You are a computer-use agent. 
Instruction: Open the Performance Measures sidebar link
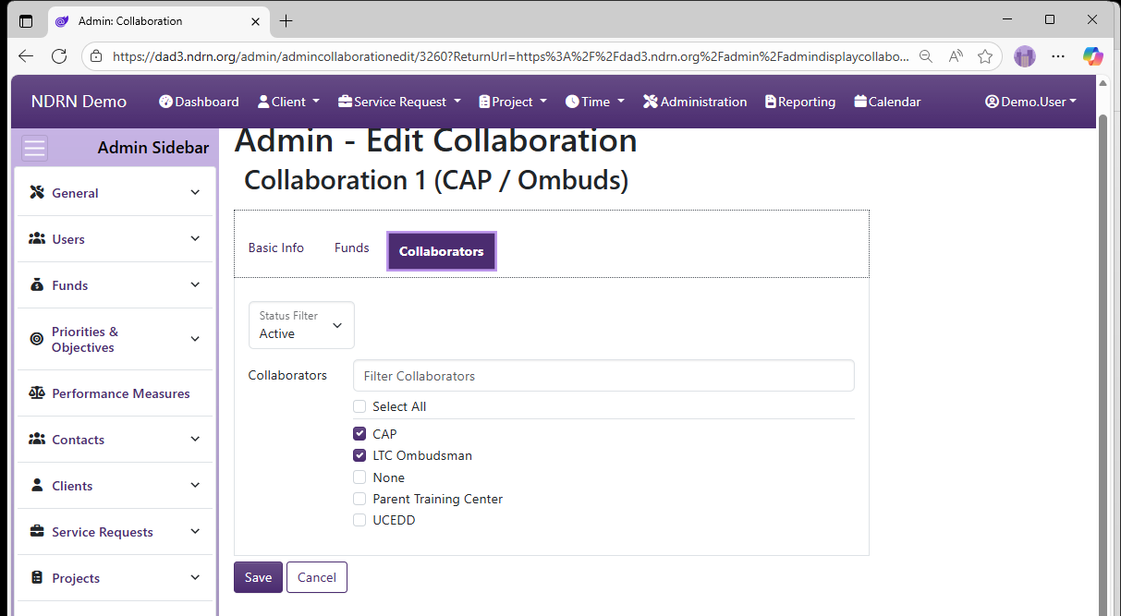[x=121, y=393]
